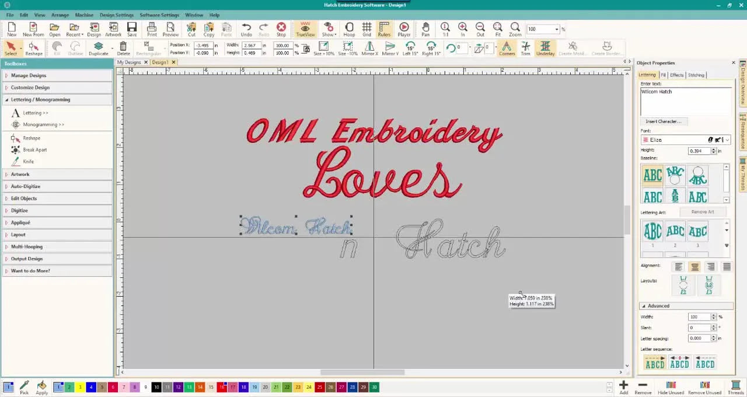Click the Trim icon

tap(525, 48)
